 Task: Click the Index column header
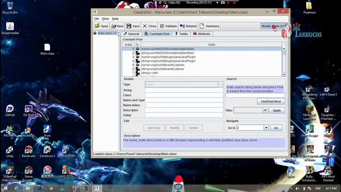(128, 45)
